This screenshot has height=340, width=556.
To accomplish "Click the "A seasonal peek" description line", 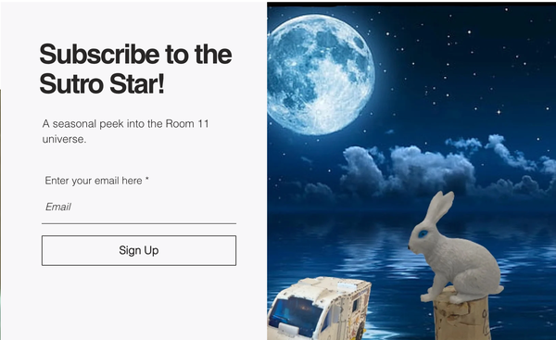I will [126, 124].
